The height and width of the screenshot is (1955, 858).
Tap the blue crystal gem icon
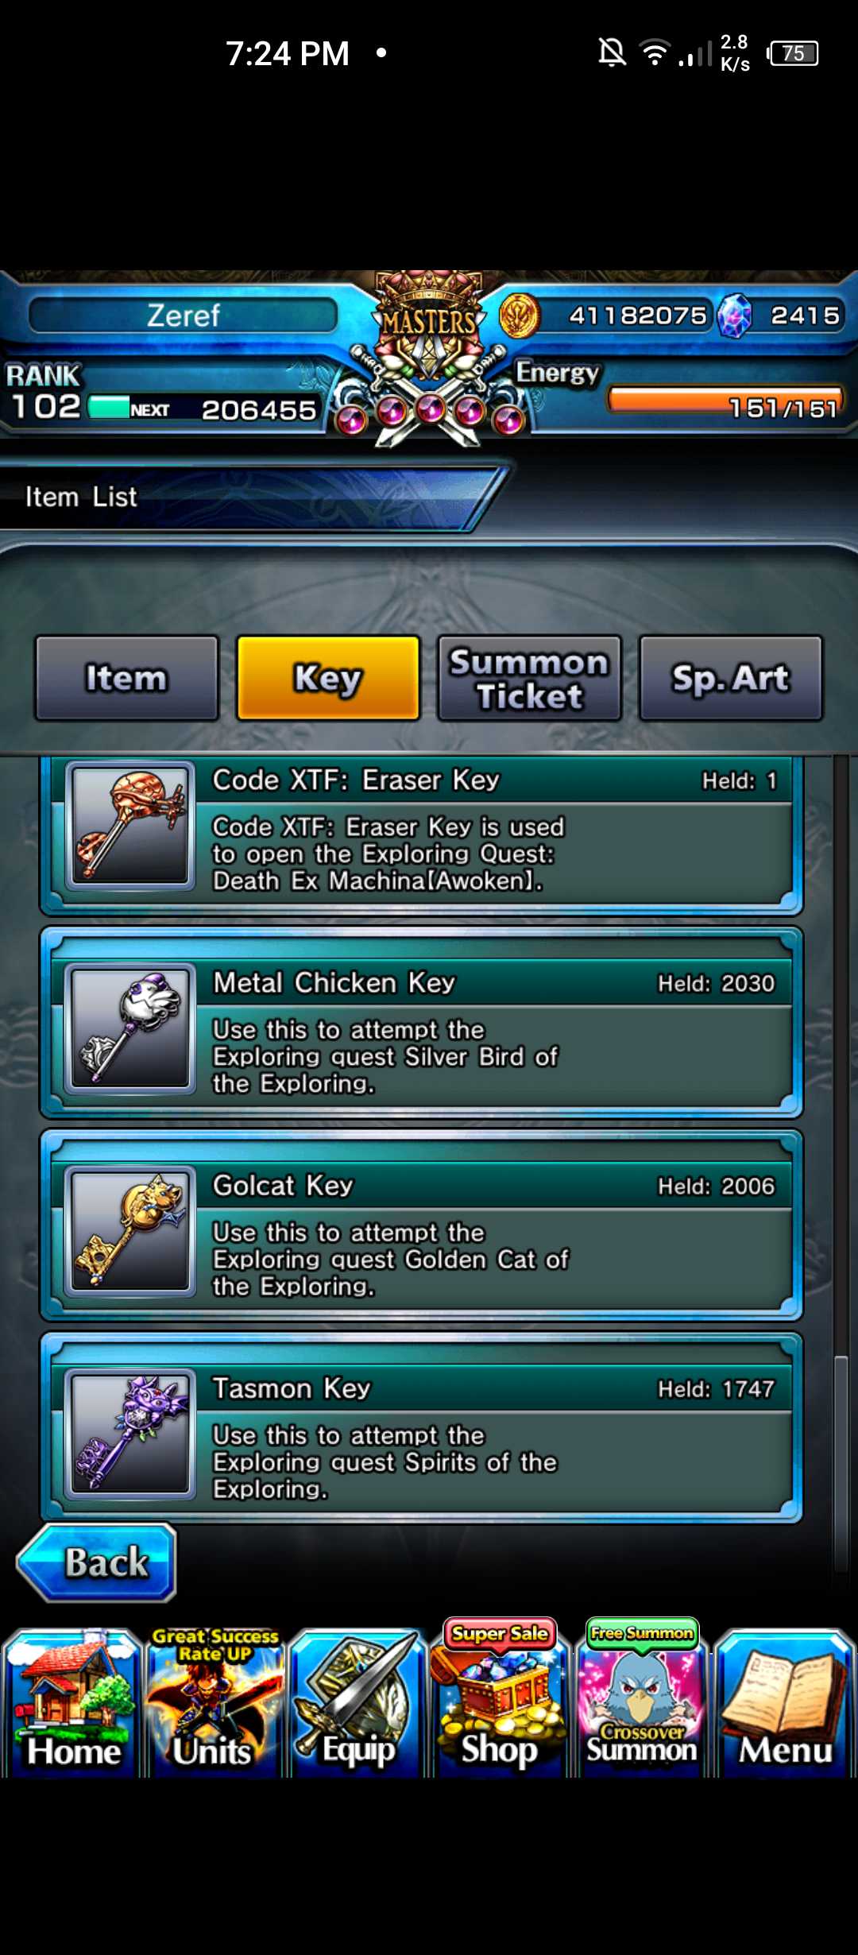[x=734, y=316]
